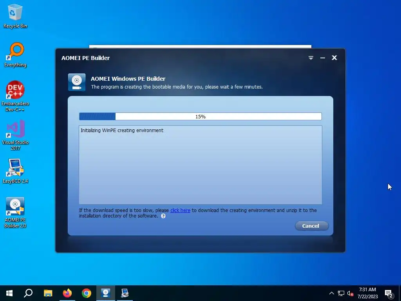This screenshot has height=301, width=401.
Task: Launch Google Chrome from the taskbar
Action: click(87, 293)
